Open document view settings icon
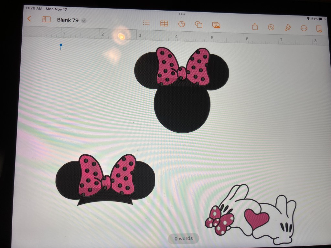This screenshot has width=331, height=248. (319, 29)
